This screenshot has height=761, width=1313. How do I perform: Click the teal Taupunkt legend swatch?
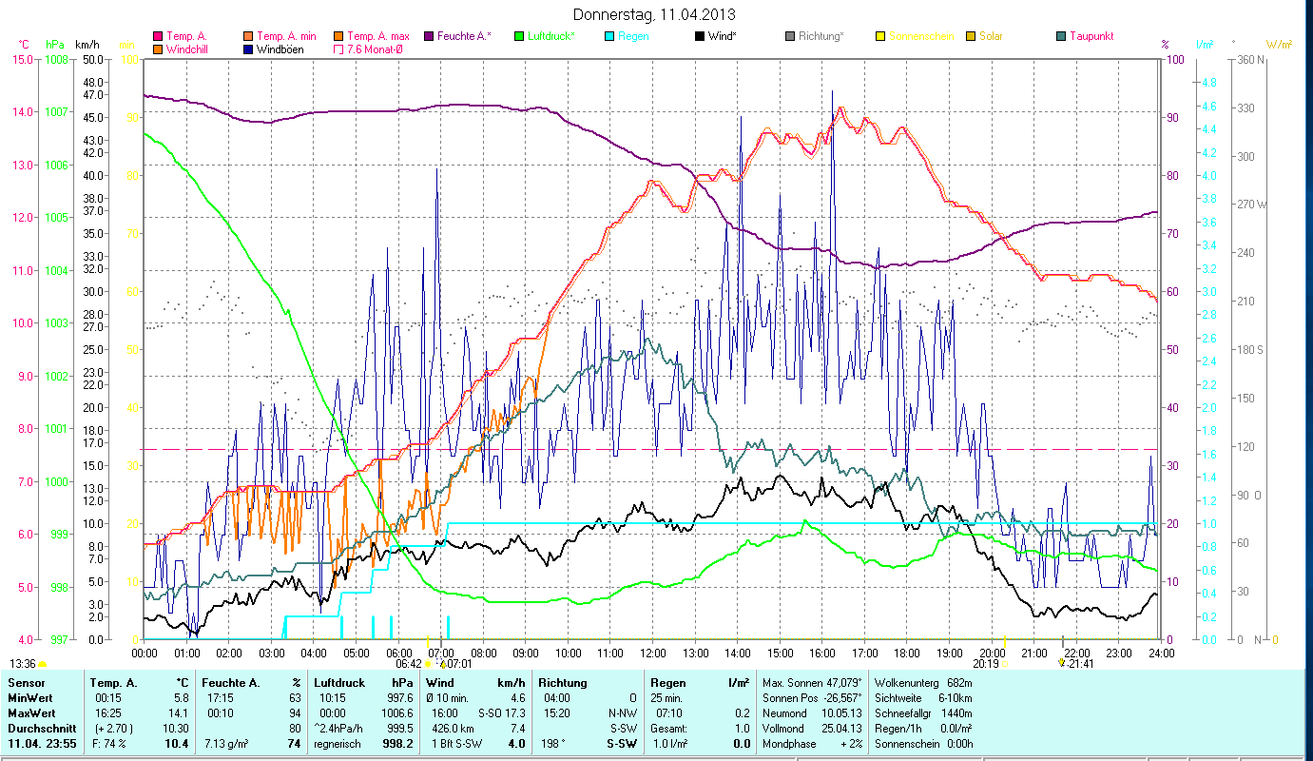[x=1061, y=36]
